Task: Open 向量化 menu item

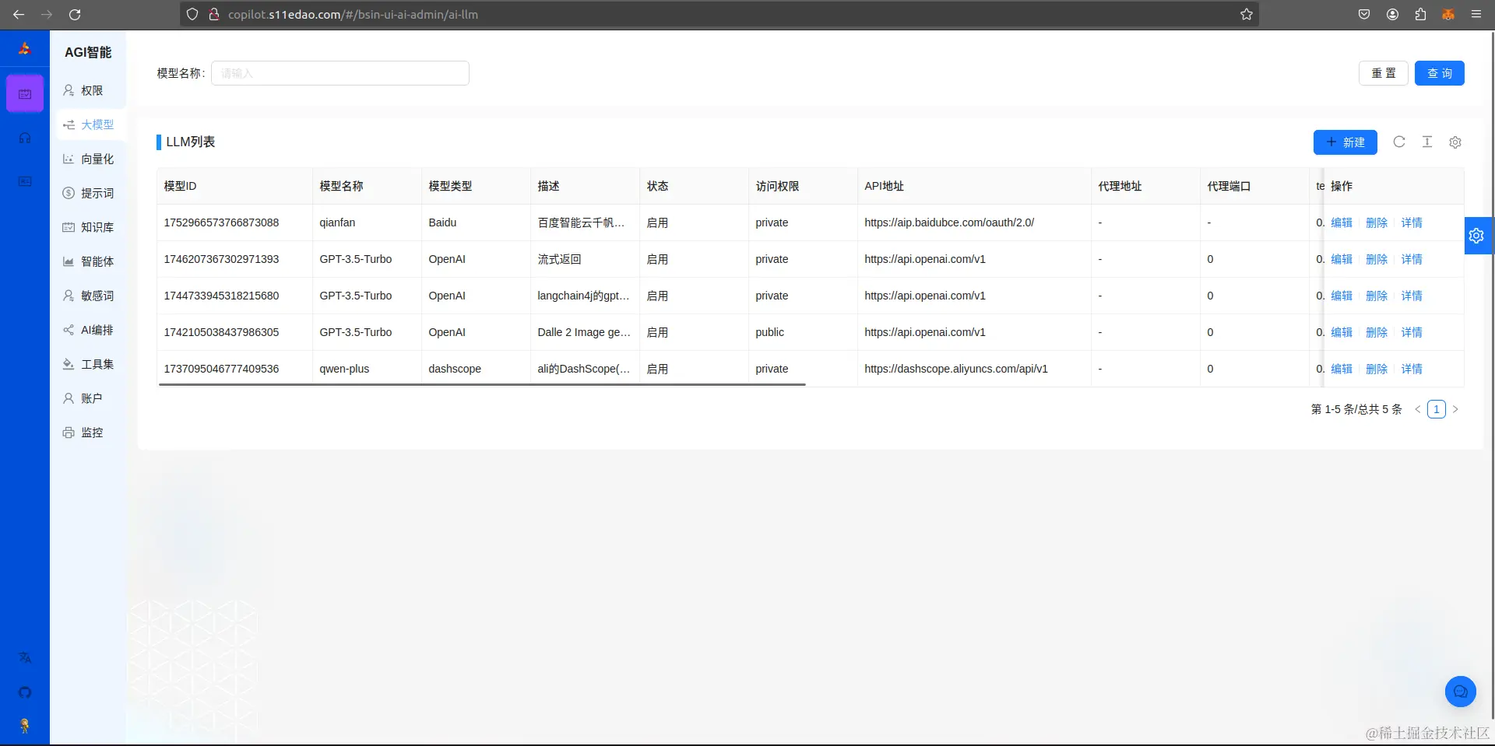Action: [91, 159]
